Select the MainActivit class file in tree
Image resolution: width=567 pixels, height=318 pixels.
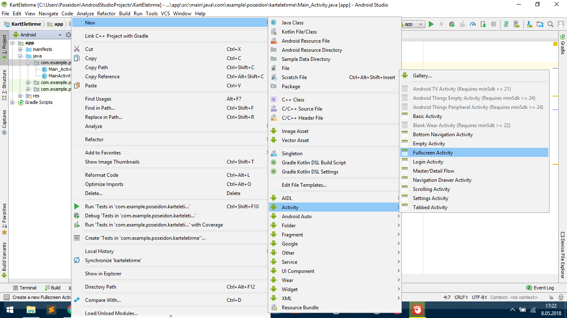(x=56, y=76)
